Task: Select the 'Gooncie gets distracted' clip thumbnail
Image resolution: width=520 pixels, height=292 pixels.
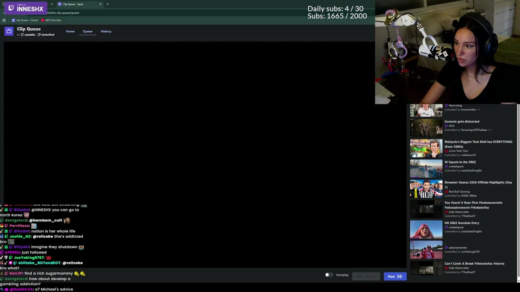Action: [426, 128]
